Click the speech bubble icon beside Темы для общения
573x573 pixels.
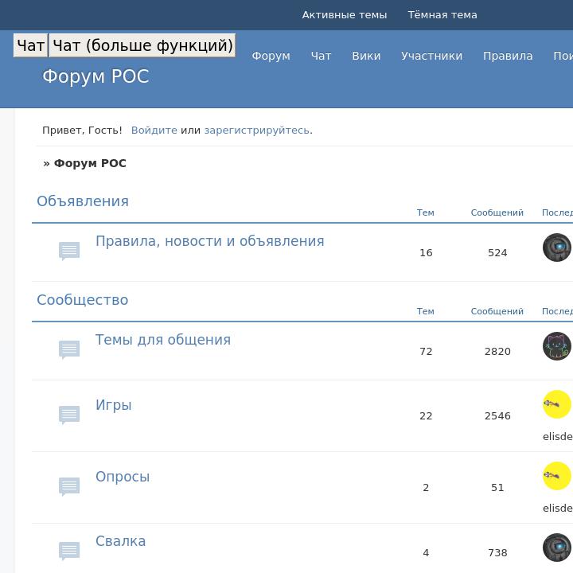(69, 349)
